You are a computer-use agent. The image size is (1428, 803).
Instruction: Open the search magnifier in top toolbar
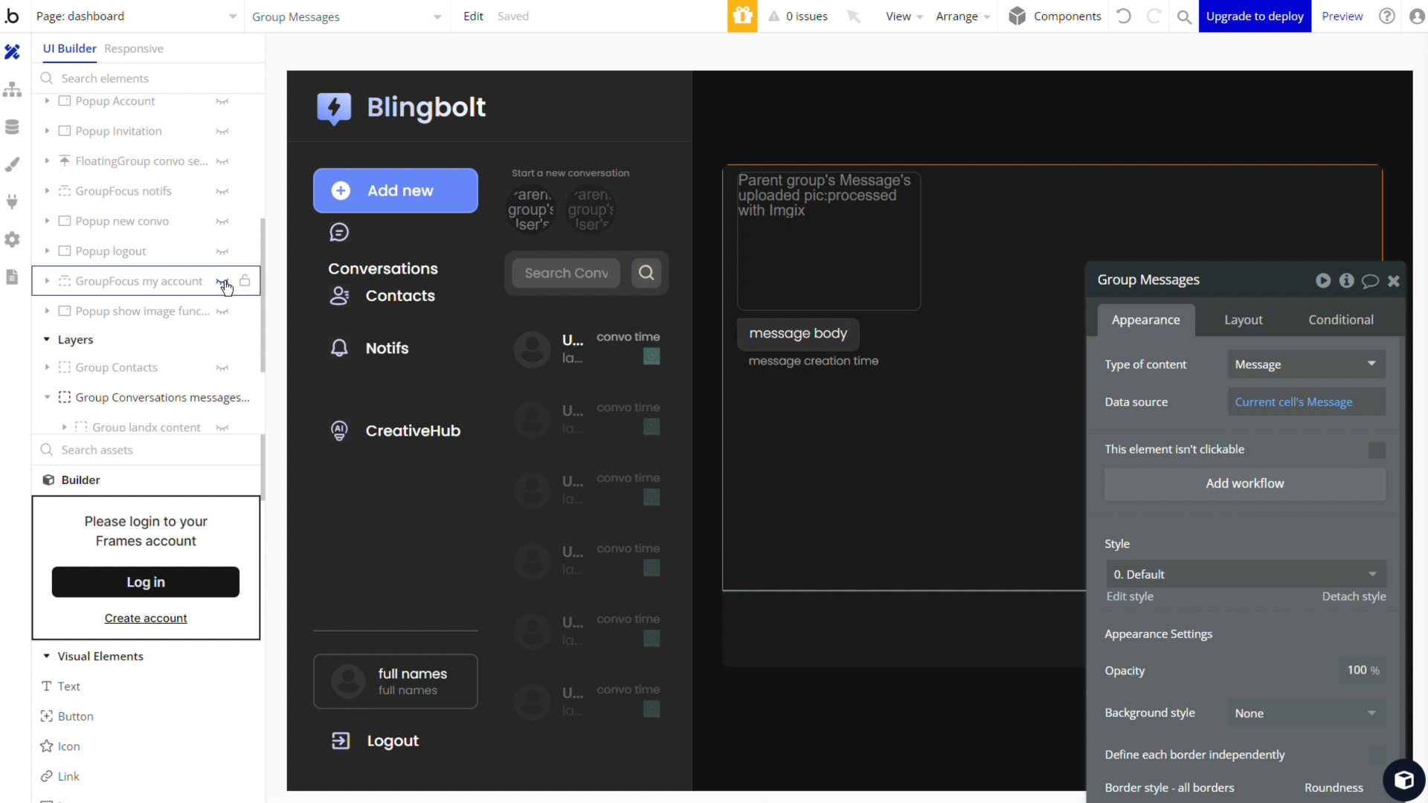pos(1184,16)
